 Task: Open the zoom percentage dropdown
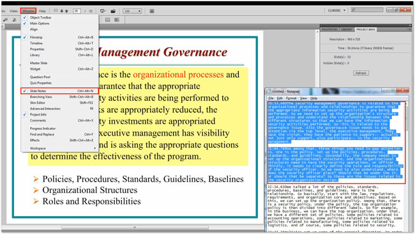point(139,11)
